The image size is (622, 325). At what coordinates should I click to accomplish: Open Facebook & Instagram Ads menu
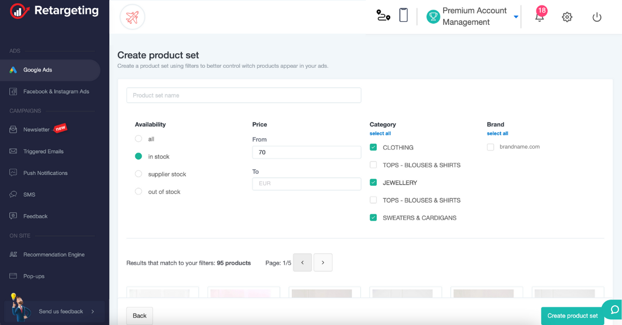50,92
